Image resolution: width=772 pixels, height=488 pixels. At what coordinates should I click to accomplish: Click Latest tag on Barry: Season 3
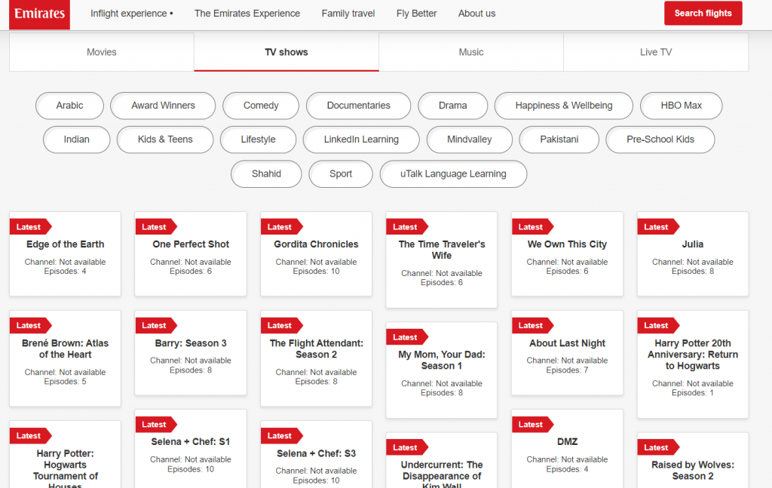point(155,326)
